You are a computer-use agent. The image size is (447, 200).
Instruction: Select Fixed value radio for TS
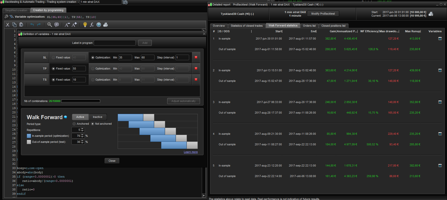53,80
